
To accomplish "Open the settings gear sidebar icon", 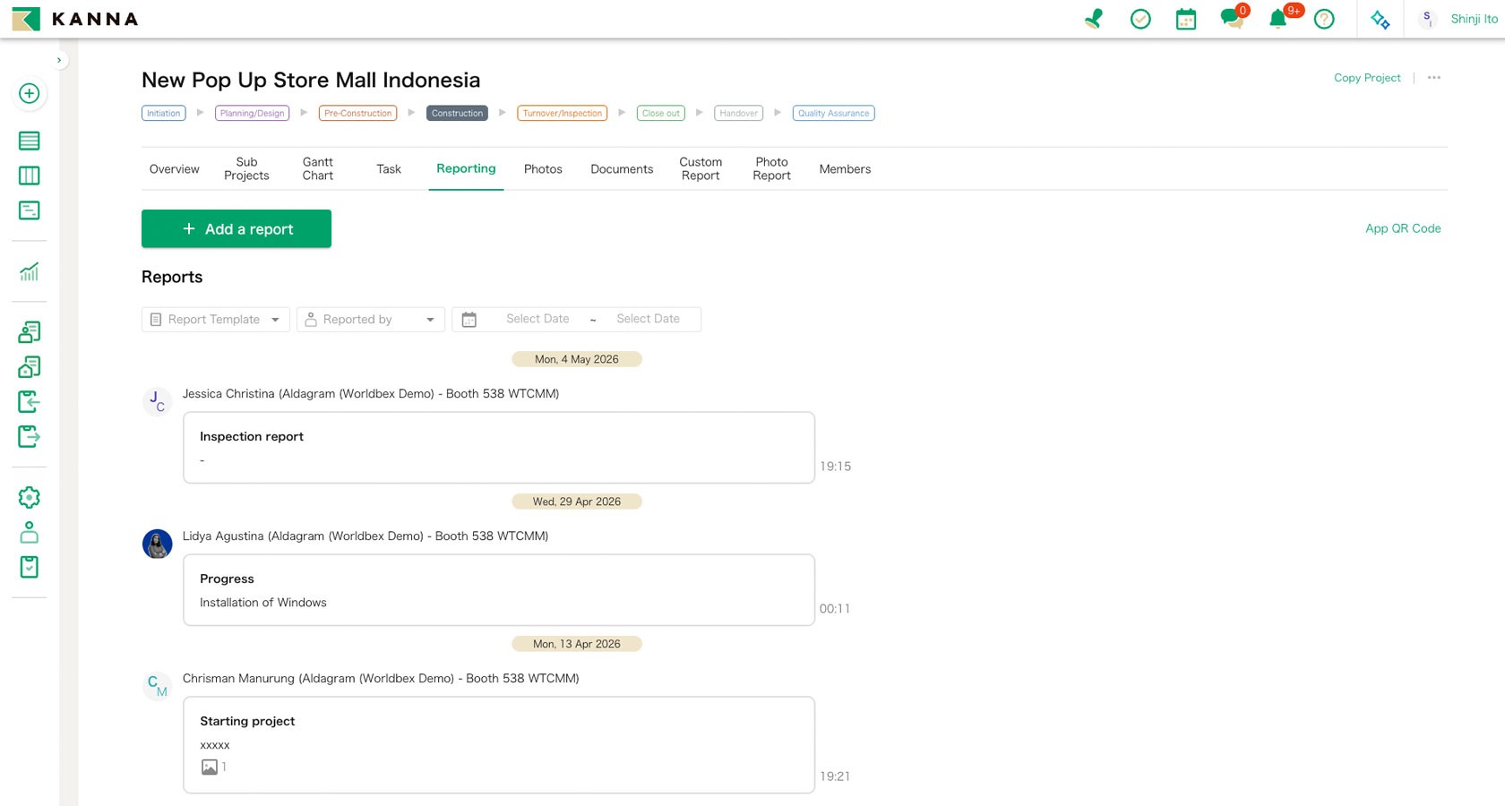I will 30,497.
